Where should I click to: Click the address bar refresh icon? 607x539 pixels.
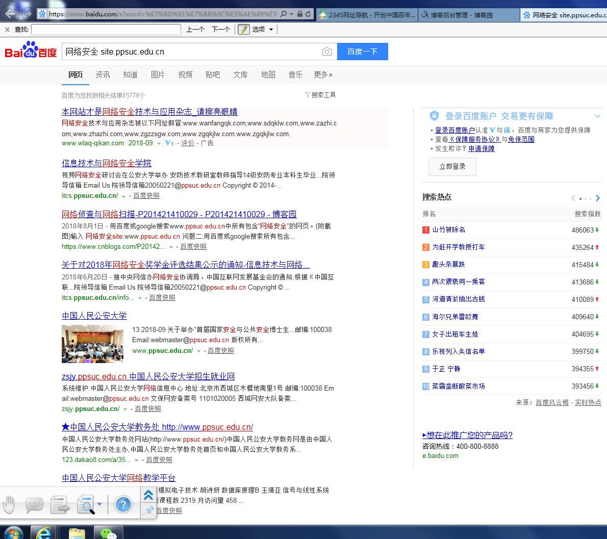[308, 14]
